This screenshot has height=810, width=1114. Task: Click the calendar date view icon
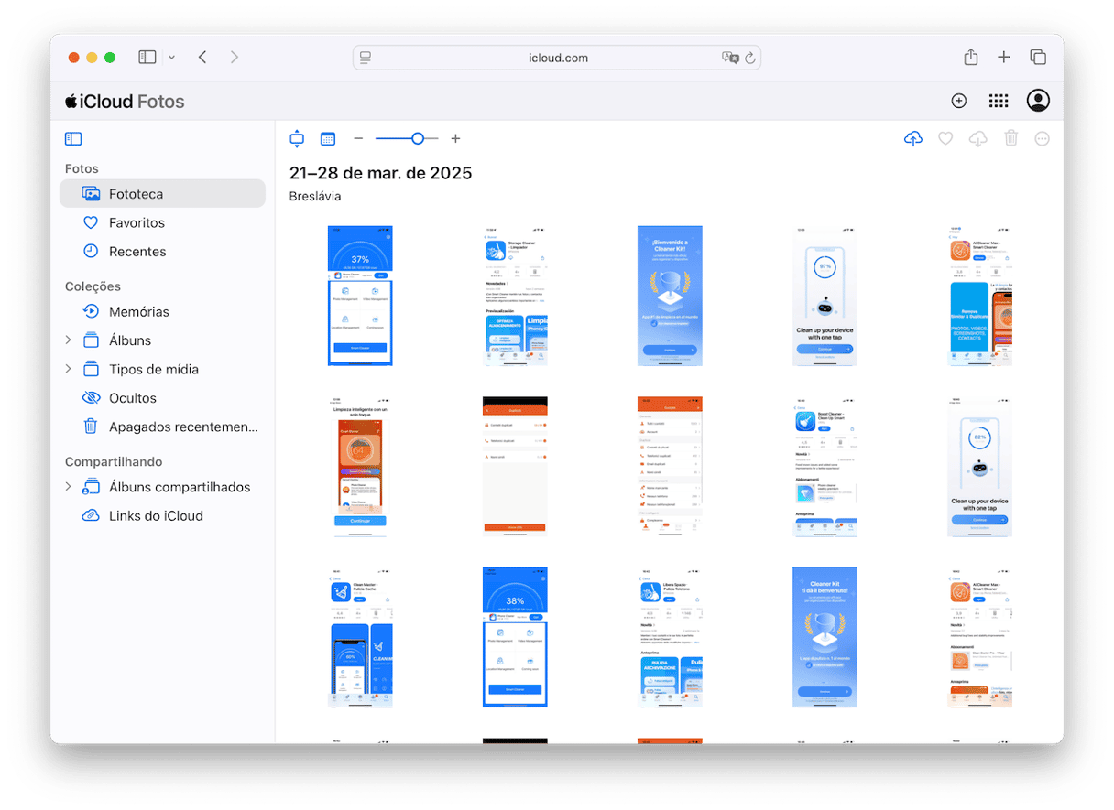pyautogui.click(x=328, y=139)
